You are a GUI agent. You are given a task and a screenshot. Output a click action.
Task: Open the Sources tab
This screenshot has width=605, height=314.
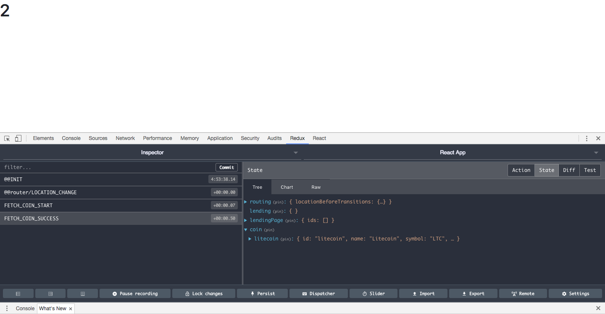(x=98, y=138)
